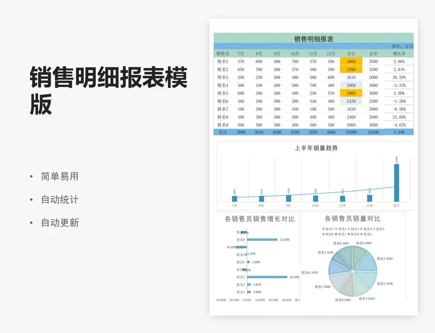The width and height of the screenshot is (435, 333).
Task: Select the 4500 September total cell
Action: 277,132
